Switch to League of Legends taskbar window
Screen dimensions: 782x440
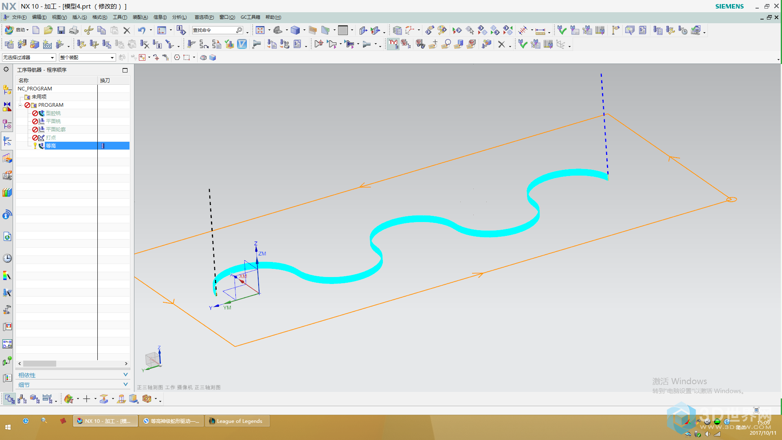(x=238, y=421)
